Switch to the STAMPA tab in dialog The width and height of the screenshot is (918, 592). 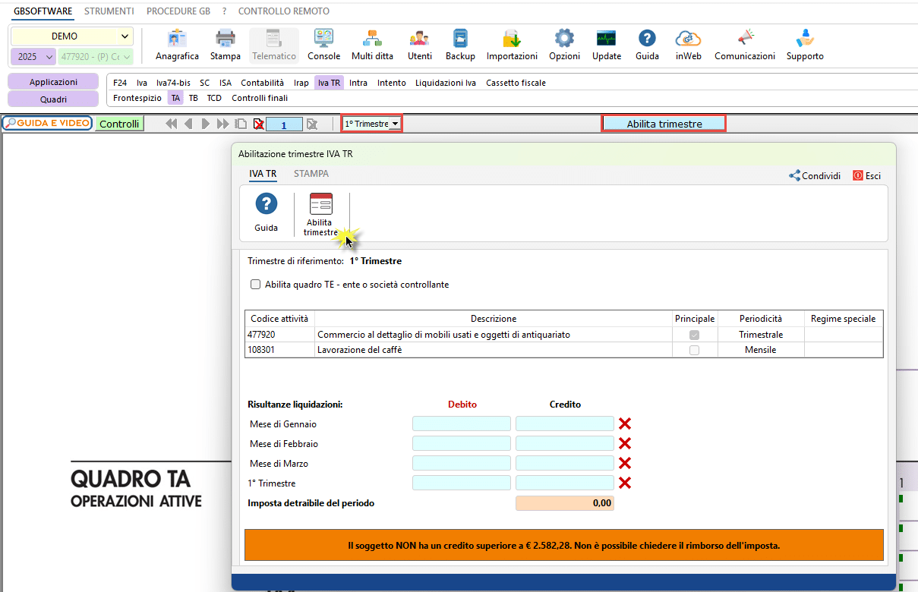click(311, 174)
